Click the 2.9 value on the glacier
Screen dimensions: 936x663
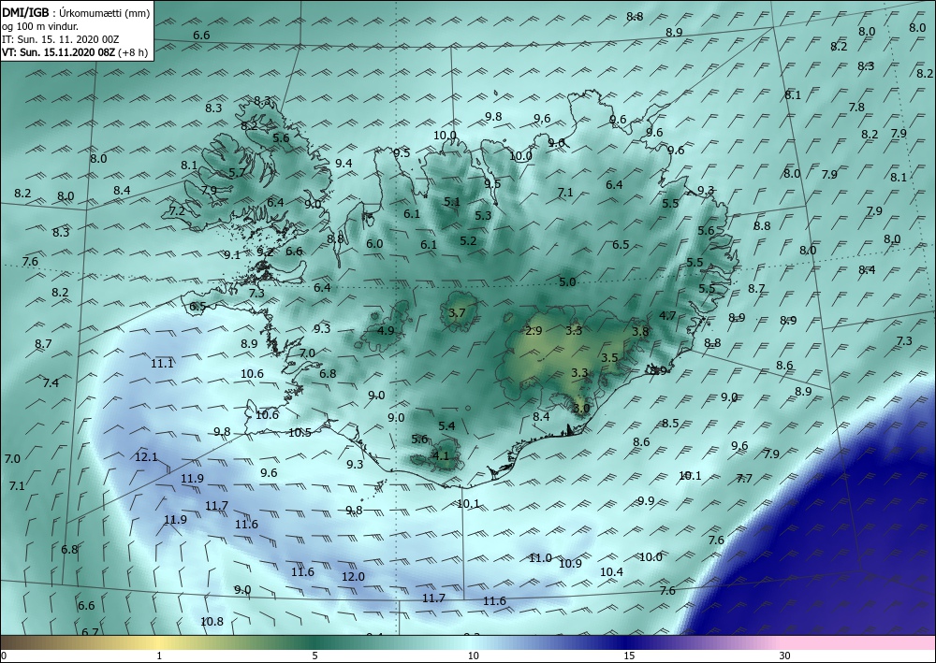(534, 330)
